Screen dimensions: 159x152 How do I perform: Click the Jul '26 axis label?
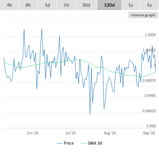70,133
